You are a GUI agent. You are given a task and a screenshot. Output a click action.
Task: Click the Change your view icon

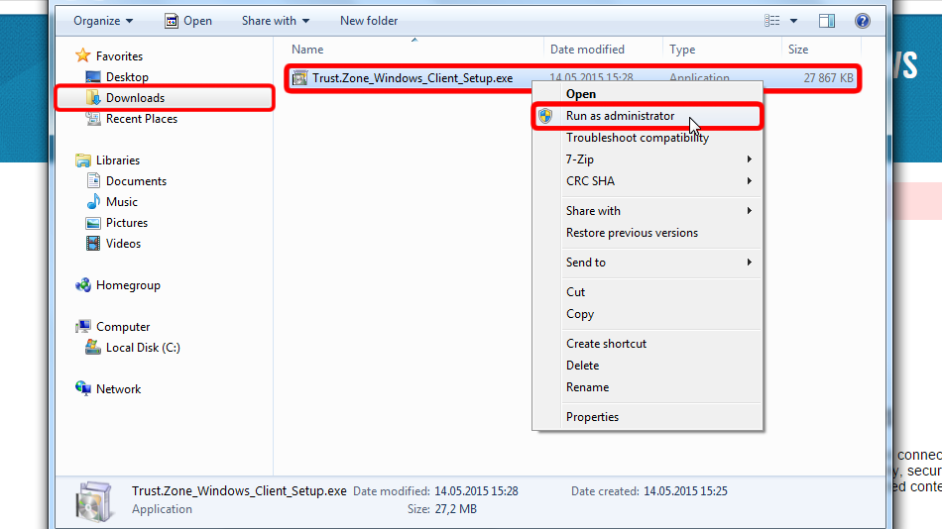773,21
